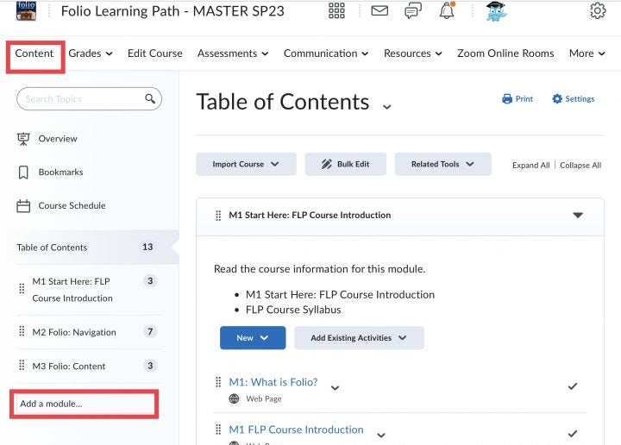This screenshot has height=445, width=621.
Task: Select Course Schedule in the sidebar
Action: point(72,206)
